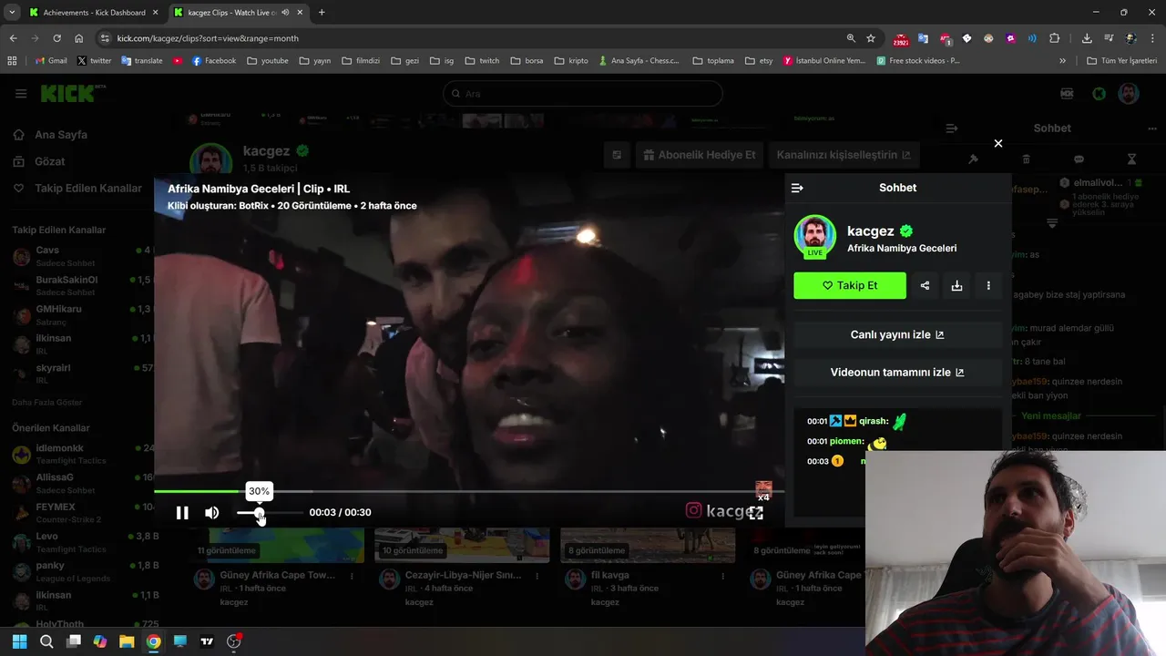The image size is (1166, 656).
Task: Open filmdizi bookmark folder
Action: (361, 61)
